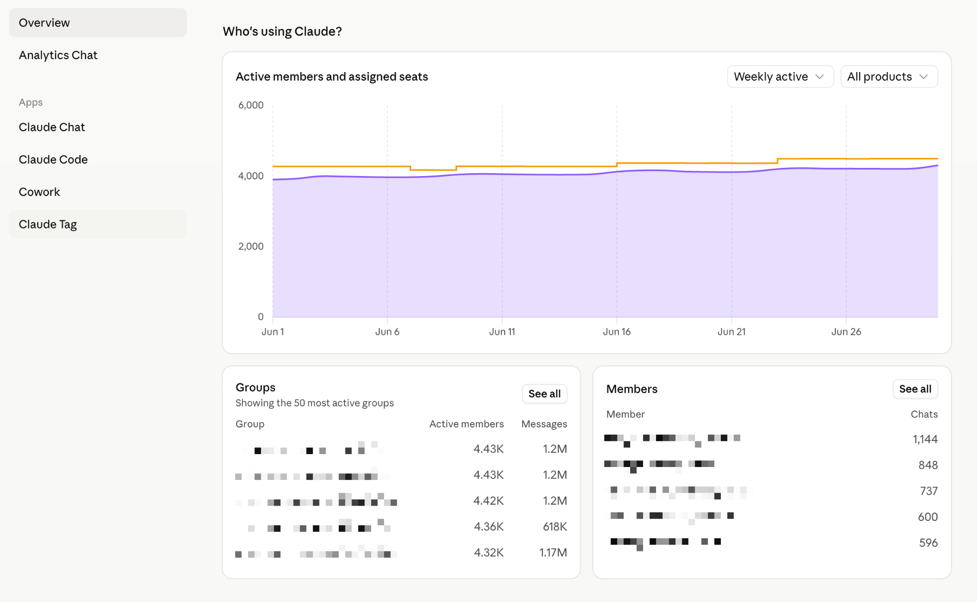Go to the Claude Chat app page
This screenshot has width=977, height=602.
(x=98, y=127)
